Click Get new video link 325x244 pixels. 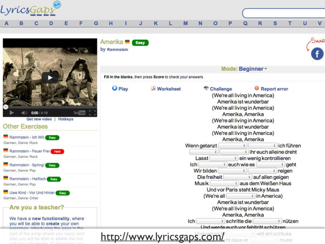click(39, 119)
